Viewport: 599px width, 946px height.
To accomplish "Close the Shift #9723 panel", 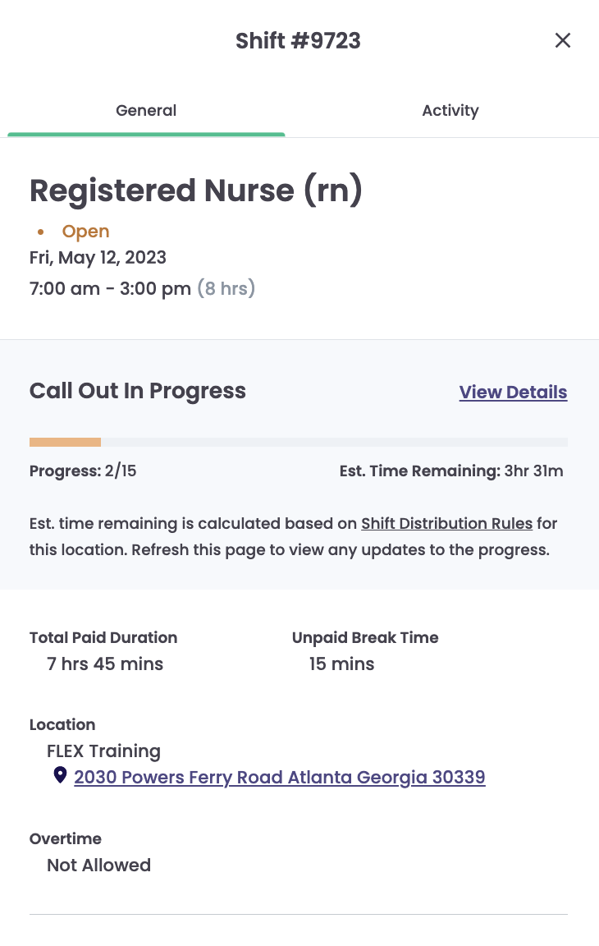I will 562,40.
